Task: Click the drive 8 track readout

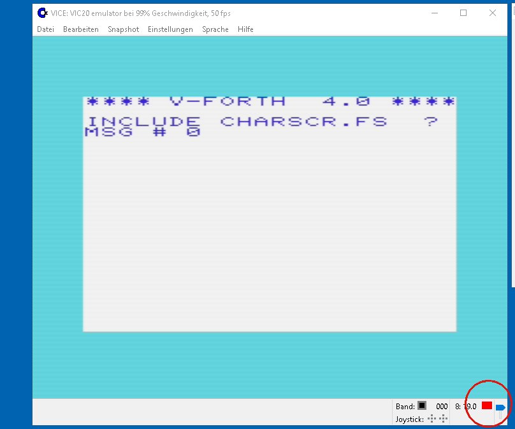Action: pos(466,407)
